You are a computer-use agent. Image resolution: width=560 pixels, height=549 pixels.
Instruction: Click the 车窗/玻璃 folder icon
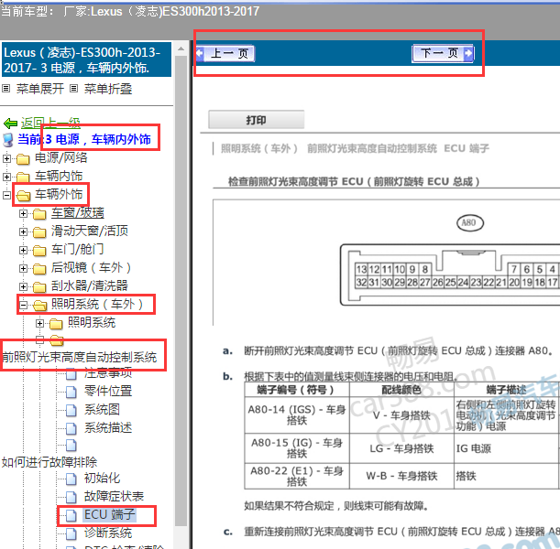pyautogui.click(x=39, y=214)
